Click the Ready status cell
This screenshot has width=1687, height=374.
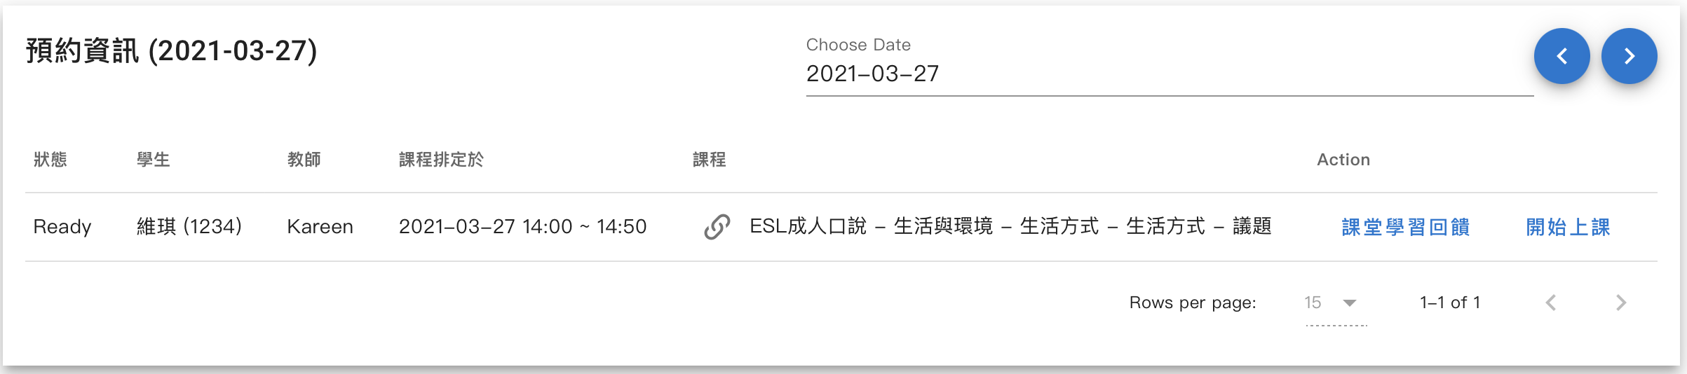62,226
